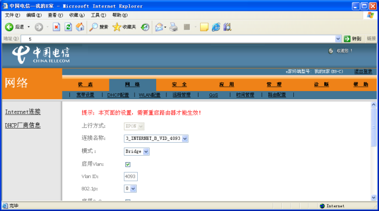Open DHCP配置 submenu link
This screenshot has height=211, width=379.
(x=118, y=95)
